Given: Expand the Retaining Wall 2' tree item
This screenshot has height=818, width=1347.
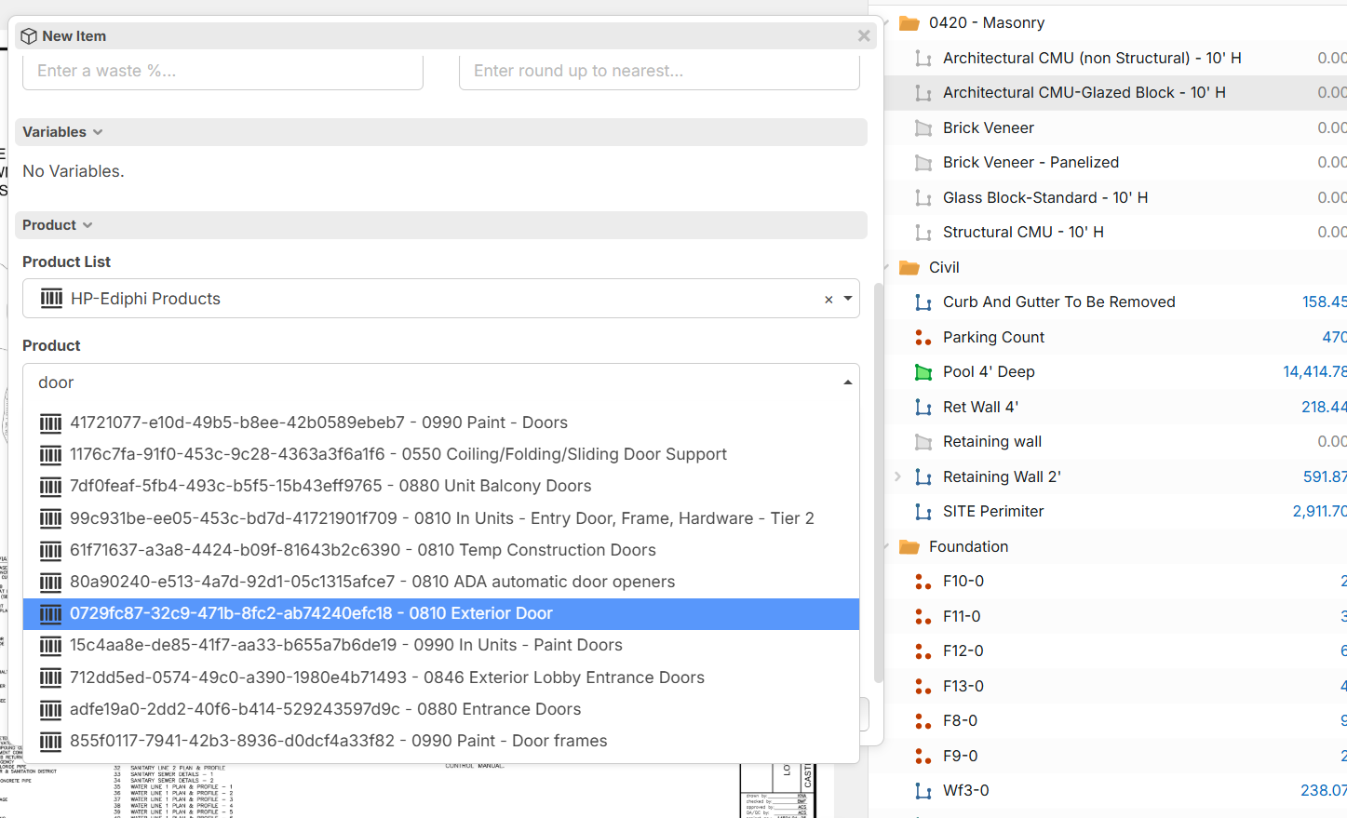Looking at the screenshot, I should [x=897, y=476].
